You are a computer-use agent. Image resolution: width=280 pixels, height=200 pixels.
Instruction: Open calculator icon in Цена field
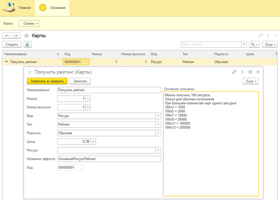[x=88, y=142]
